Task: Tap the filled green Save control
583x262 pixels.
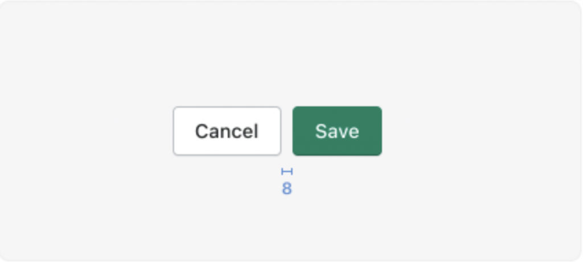Action: click(x=337, y=131)
